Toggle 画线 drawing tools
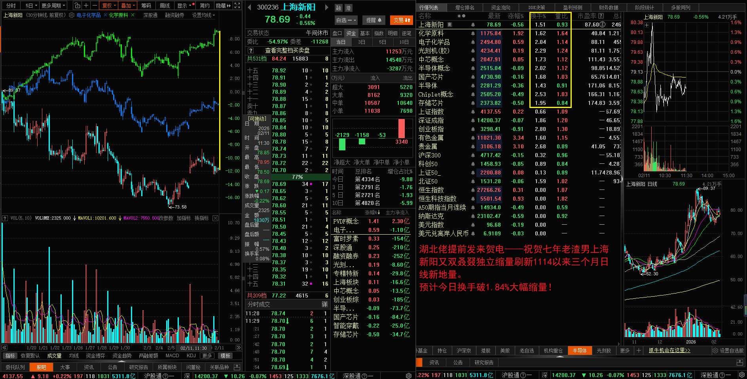Viewport: 747px width, 379px height. click(x=165, y=6)
